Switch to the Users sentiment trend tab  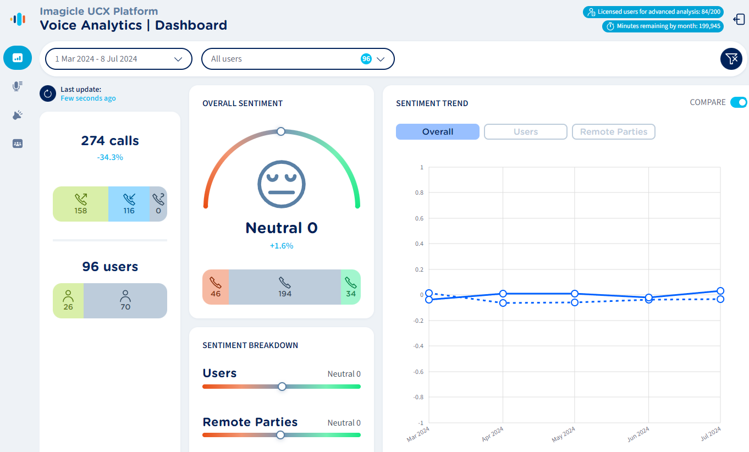click(525, 132)
